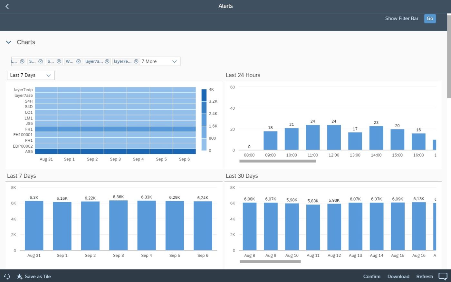Collapse the Charts section
The width and height of the screenshot is (451, 282).
pos(9,42)
